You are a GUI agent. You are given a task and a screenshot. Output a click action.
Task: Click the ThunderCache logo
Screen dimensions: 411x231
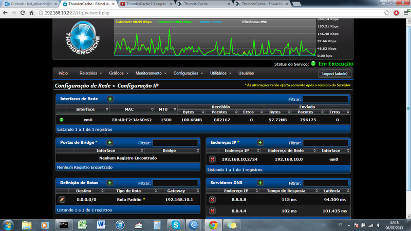[x=83, y=38]
